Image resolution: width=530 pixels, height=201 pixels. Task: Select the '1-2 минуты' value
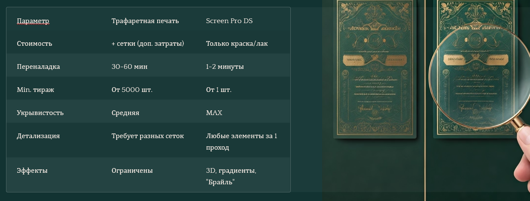click(x=225, y=67)
